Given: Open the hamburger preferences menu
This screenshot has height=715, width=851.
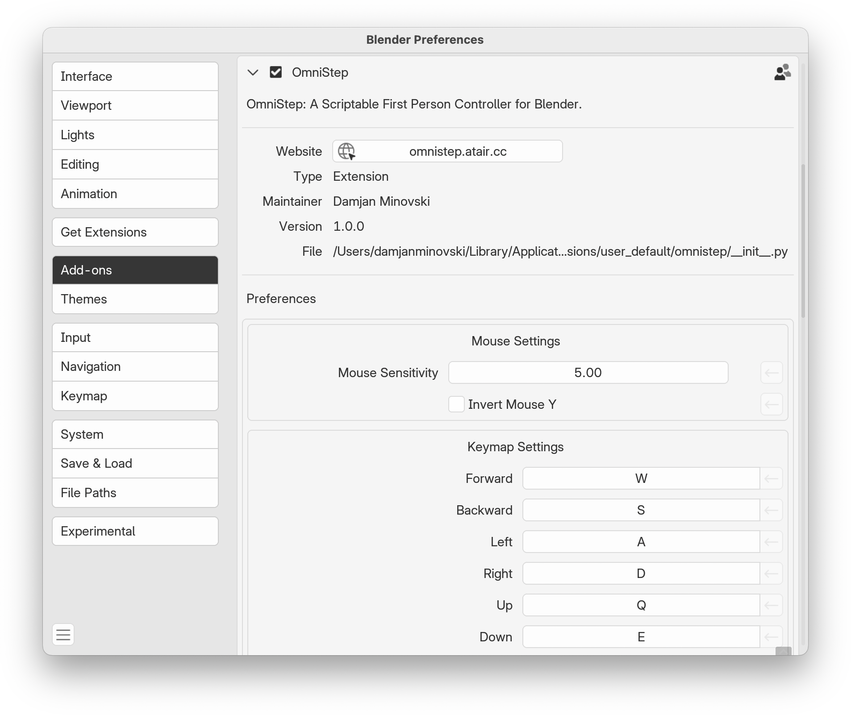Looking at the screenshot, I should [x=63, y=634].
